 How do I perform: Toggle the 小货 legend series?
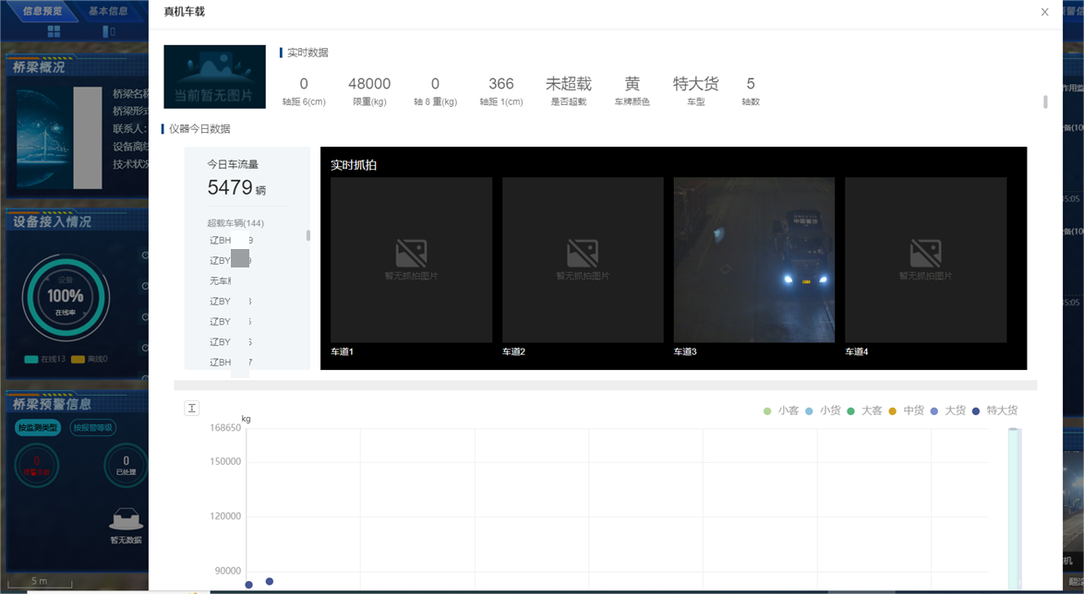point(823,410)
